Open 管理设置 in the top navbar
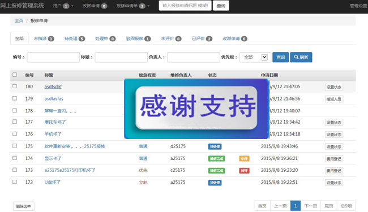 (358, 6)
